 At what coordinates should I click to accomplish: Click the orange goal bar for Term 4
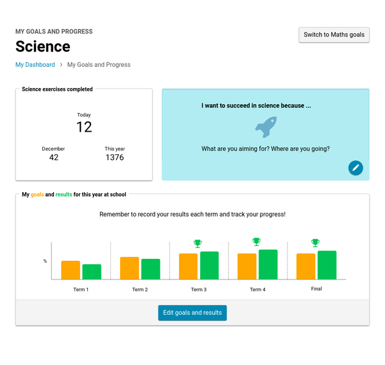click(247, 266)
